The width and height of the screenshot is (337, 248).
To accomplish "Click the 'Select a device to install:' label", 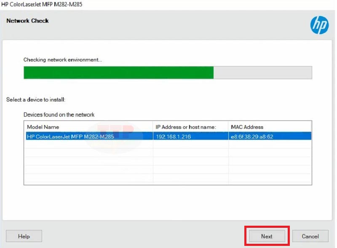I will click(x=36, y=99).
